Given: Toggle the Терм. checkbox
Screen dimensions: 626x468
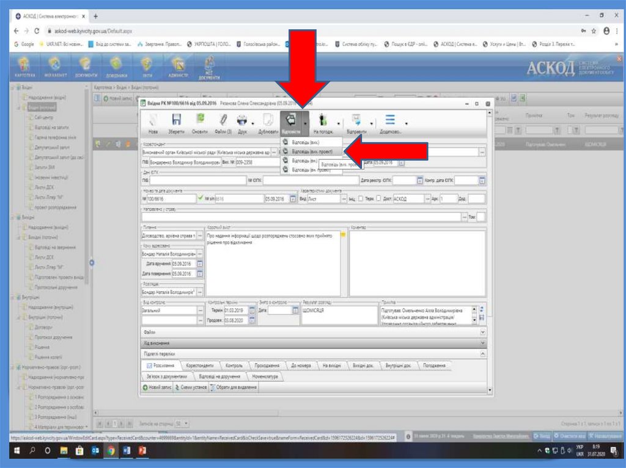Looking at the screenshot, I should [x=378, y=198].
